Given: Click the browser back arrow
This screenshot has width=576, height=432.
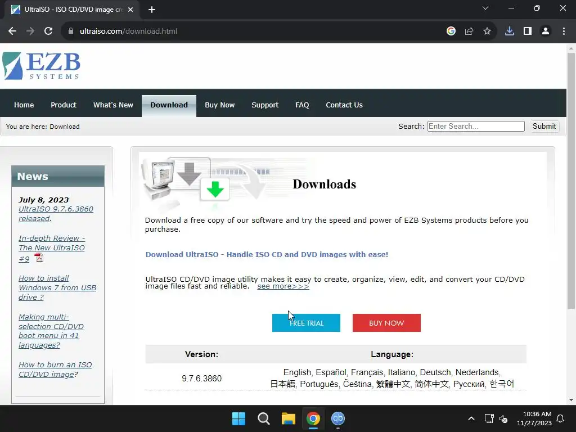Looking at the screenshot, I should pos(12,31).
